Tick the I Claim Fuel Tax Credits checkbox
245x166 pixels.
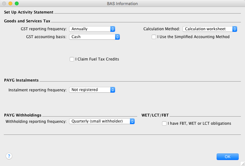click(x=72, y=59)
